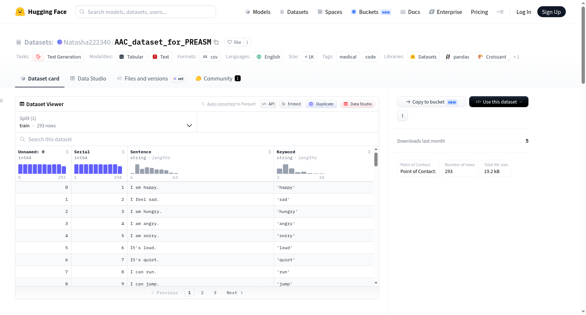Screen dimensions: 586x315
Task: Select the Text modality tag
Action: click(161, 57)
